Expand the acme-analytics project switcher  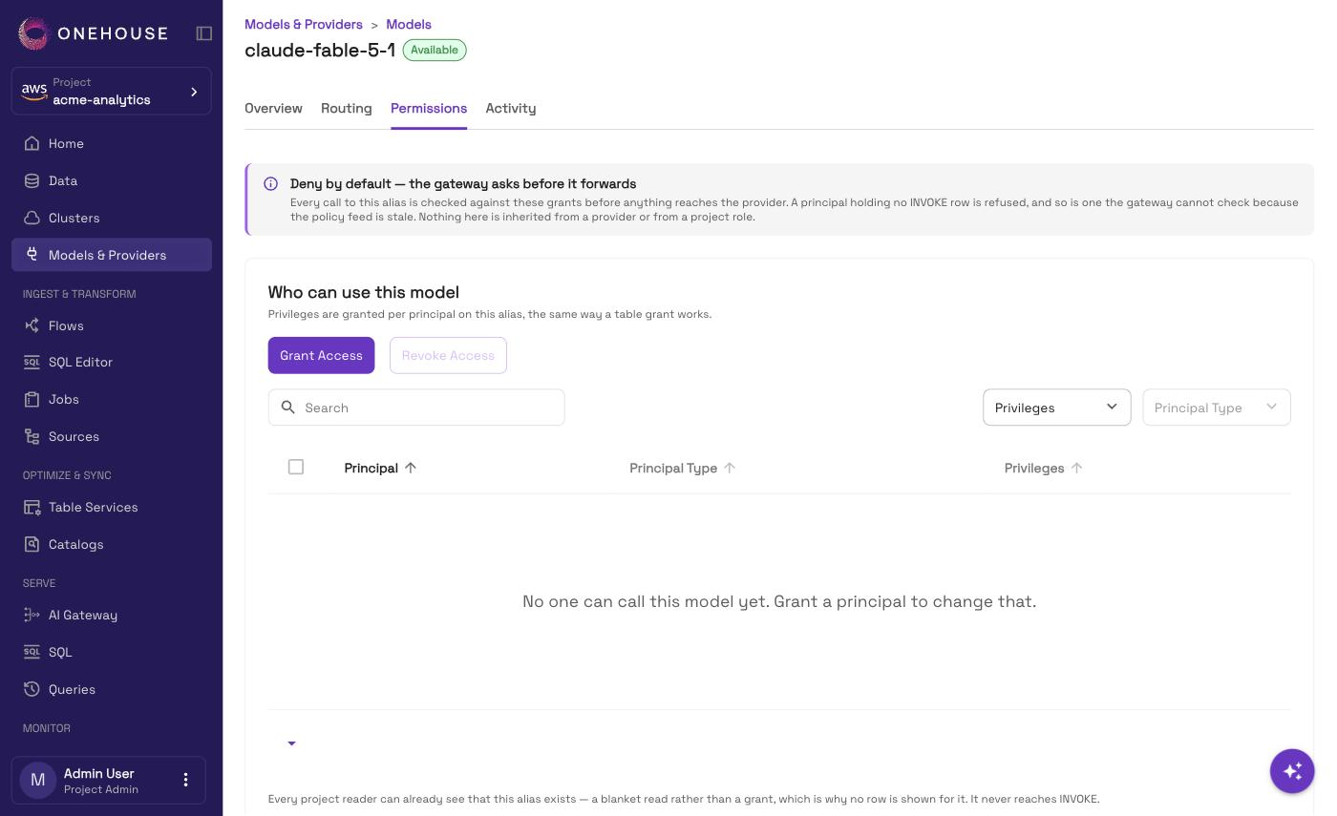[111, 92]
